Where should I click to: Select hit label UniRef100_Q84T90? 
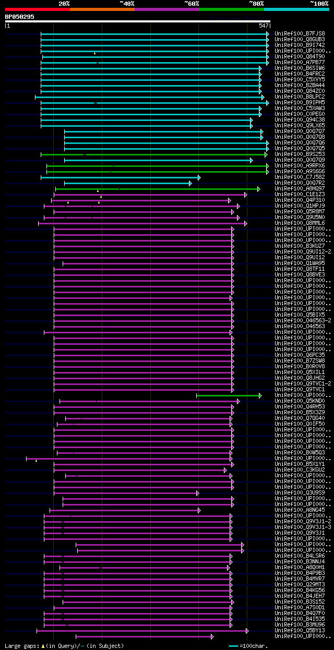tap(300, 56)
